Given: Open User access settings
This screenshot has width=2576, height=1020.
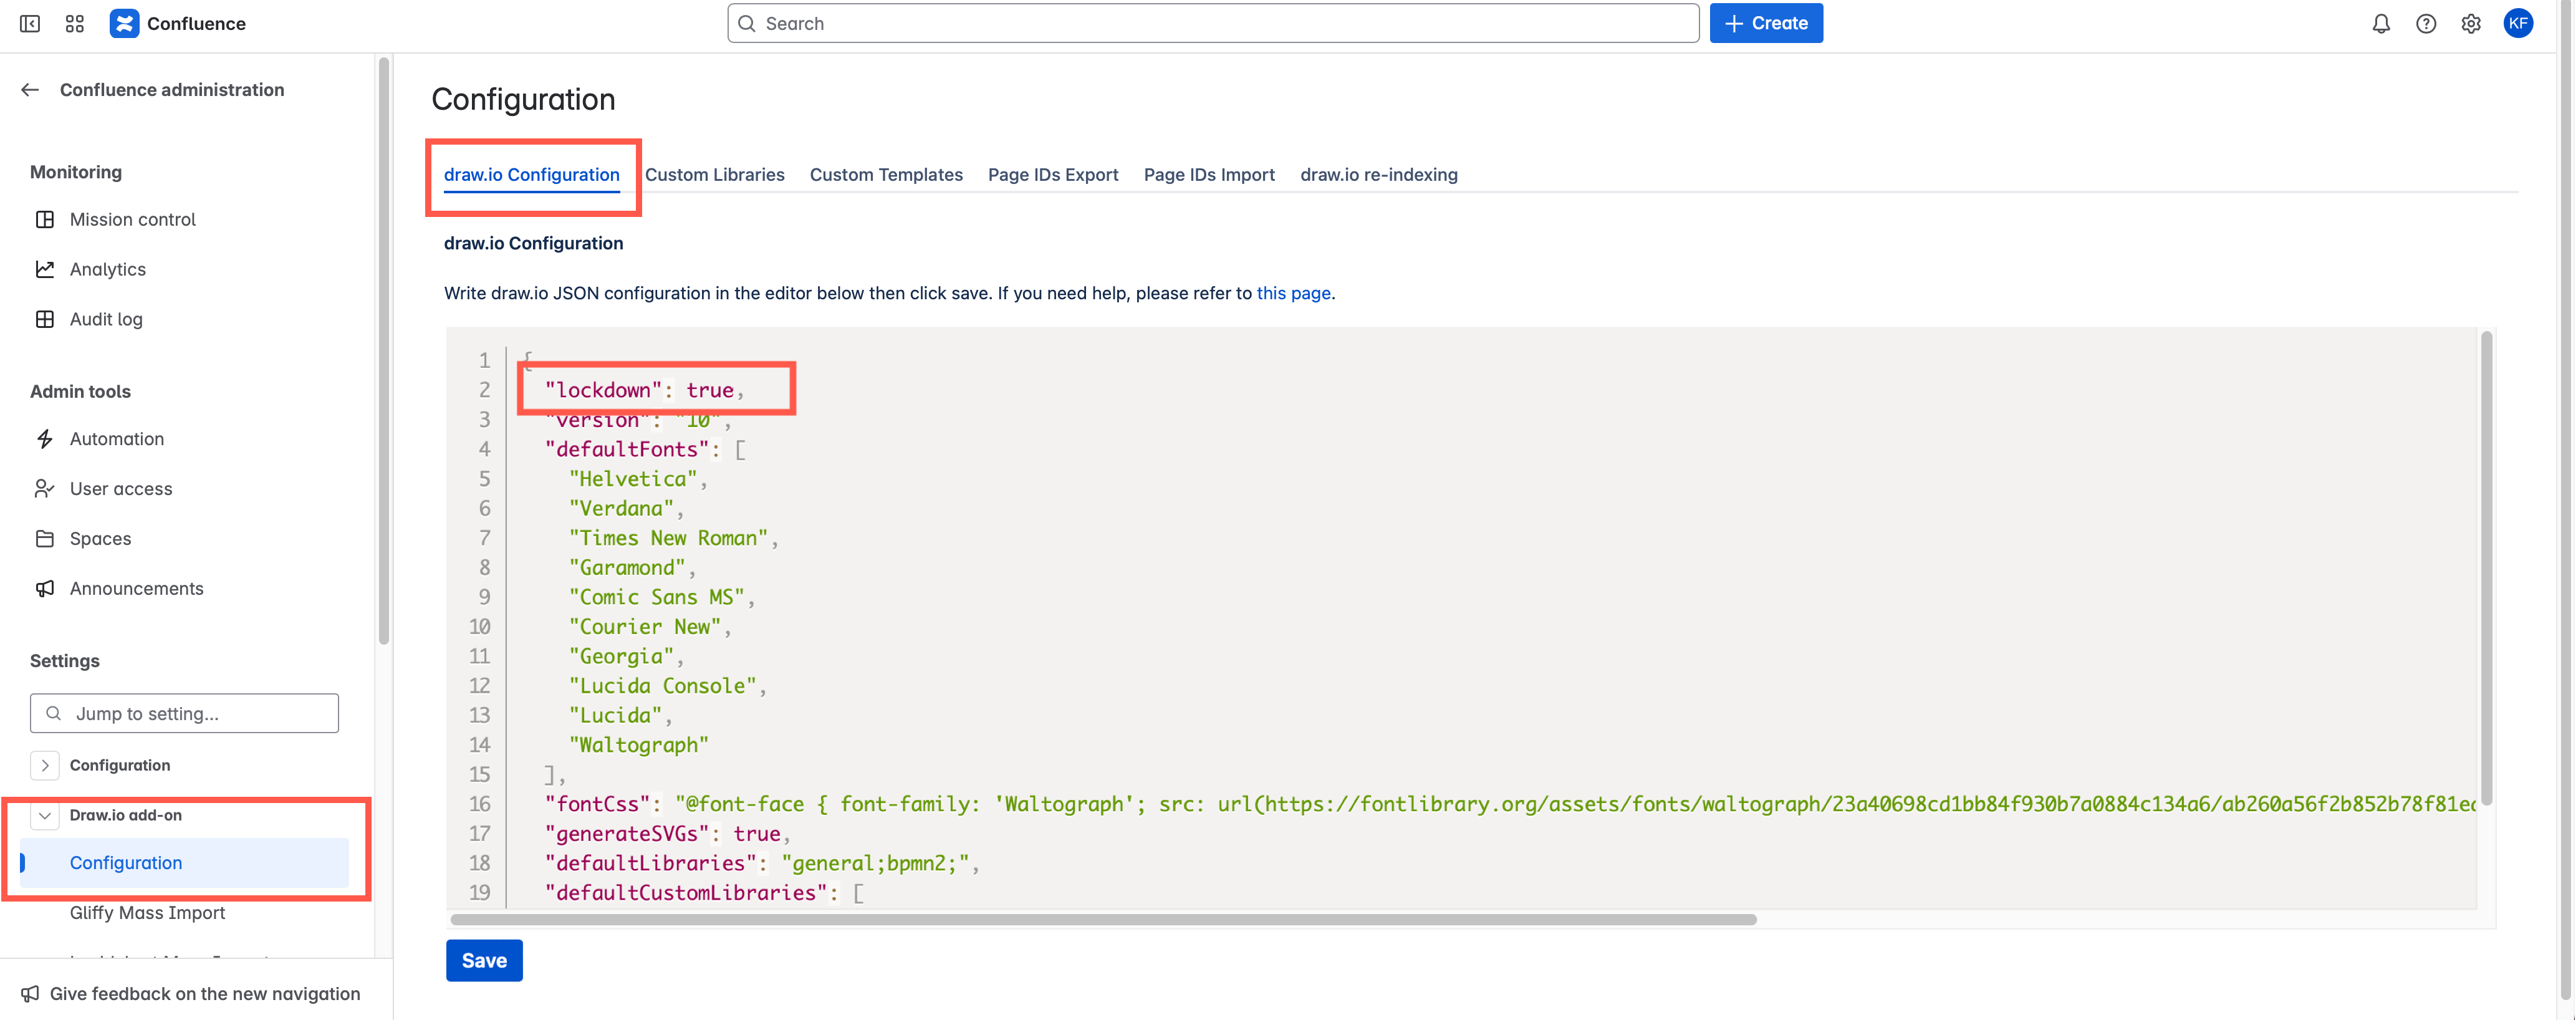Looking at the screenshot, I should click(x=121, y=488).
